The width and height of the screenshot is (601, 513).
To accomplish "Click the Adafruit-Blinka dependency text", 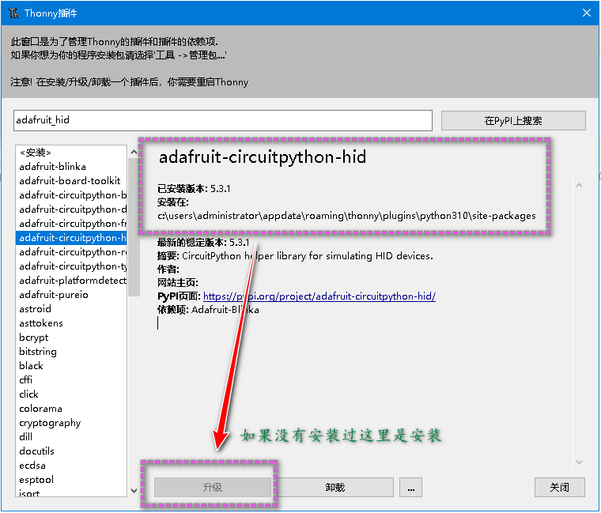I will tap(225, 310).
